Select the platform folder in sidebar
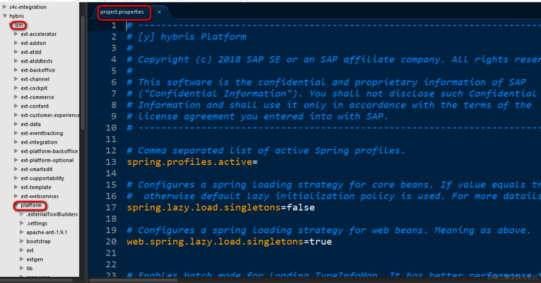The width and height of the screenshot is (541, 283). click(x=31, y=205)
